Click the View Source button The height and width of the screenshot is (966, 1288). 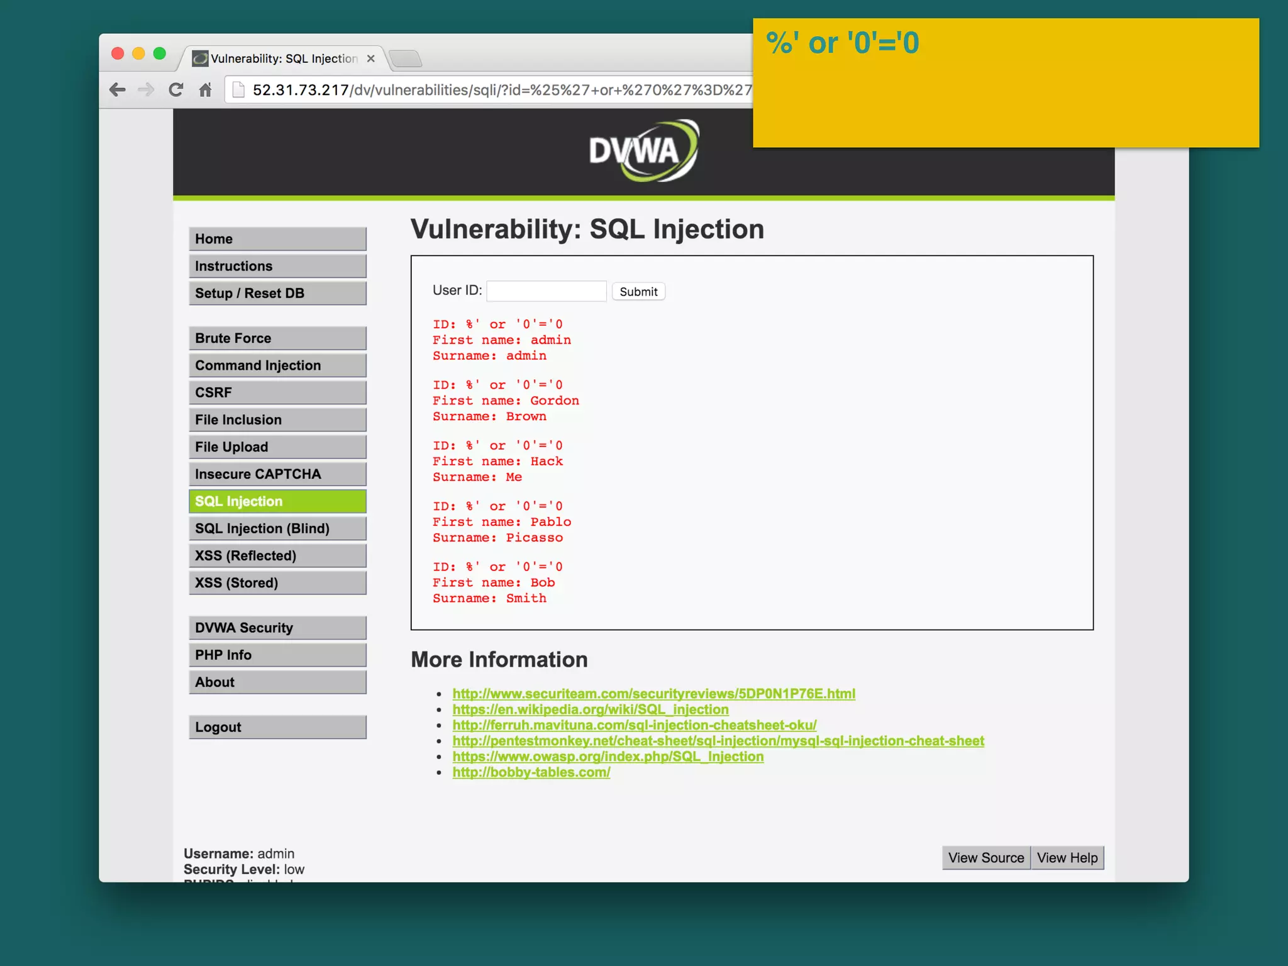tap(985, 858)
